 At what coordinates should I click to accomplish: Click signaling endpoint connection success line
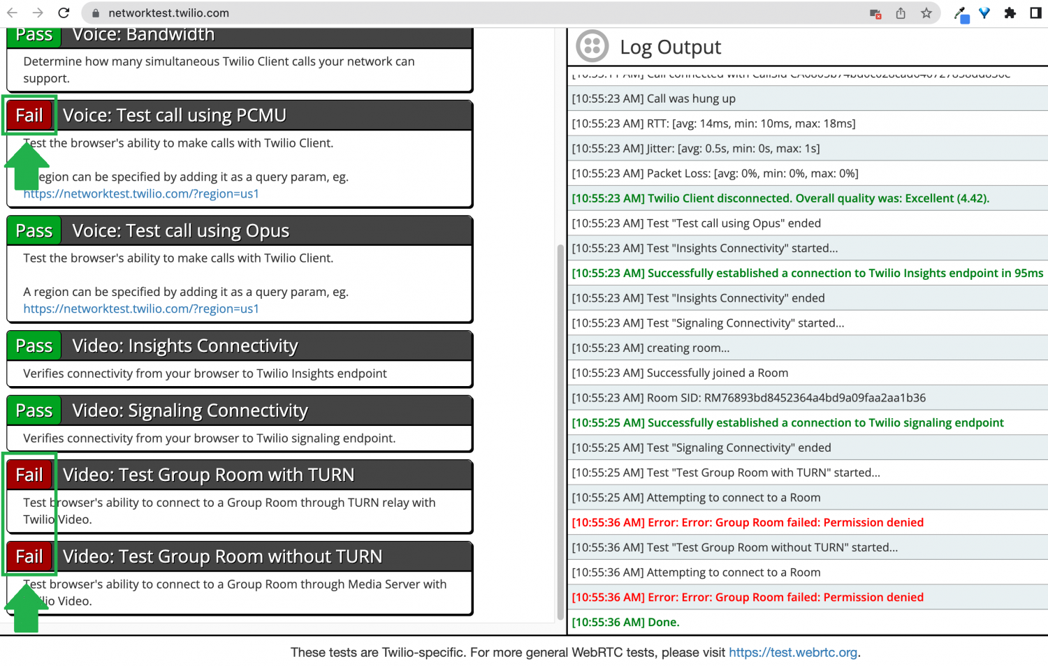click(x=808, y=423)
